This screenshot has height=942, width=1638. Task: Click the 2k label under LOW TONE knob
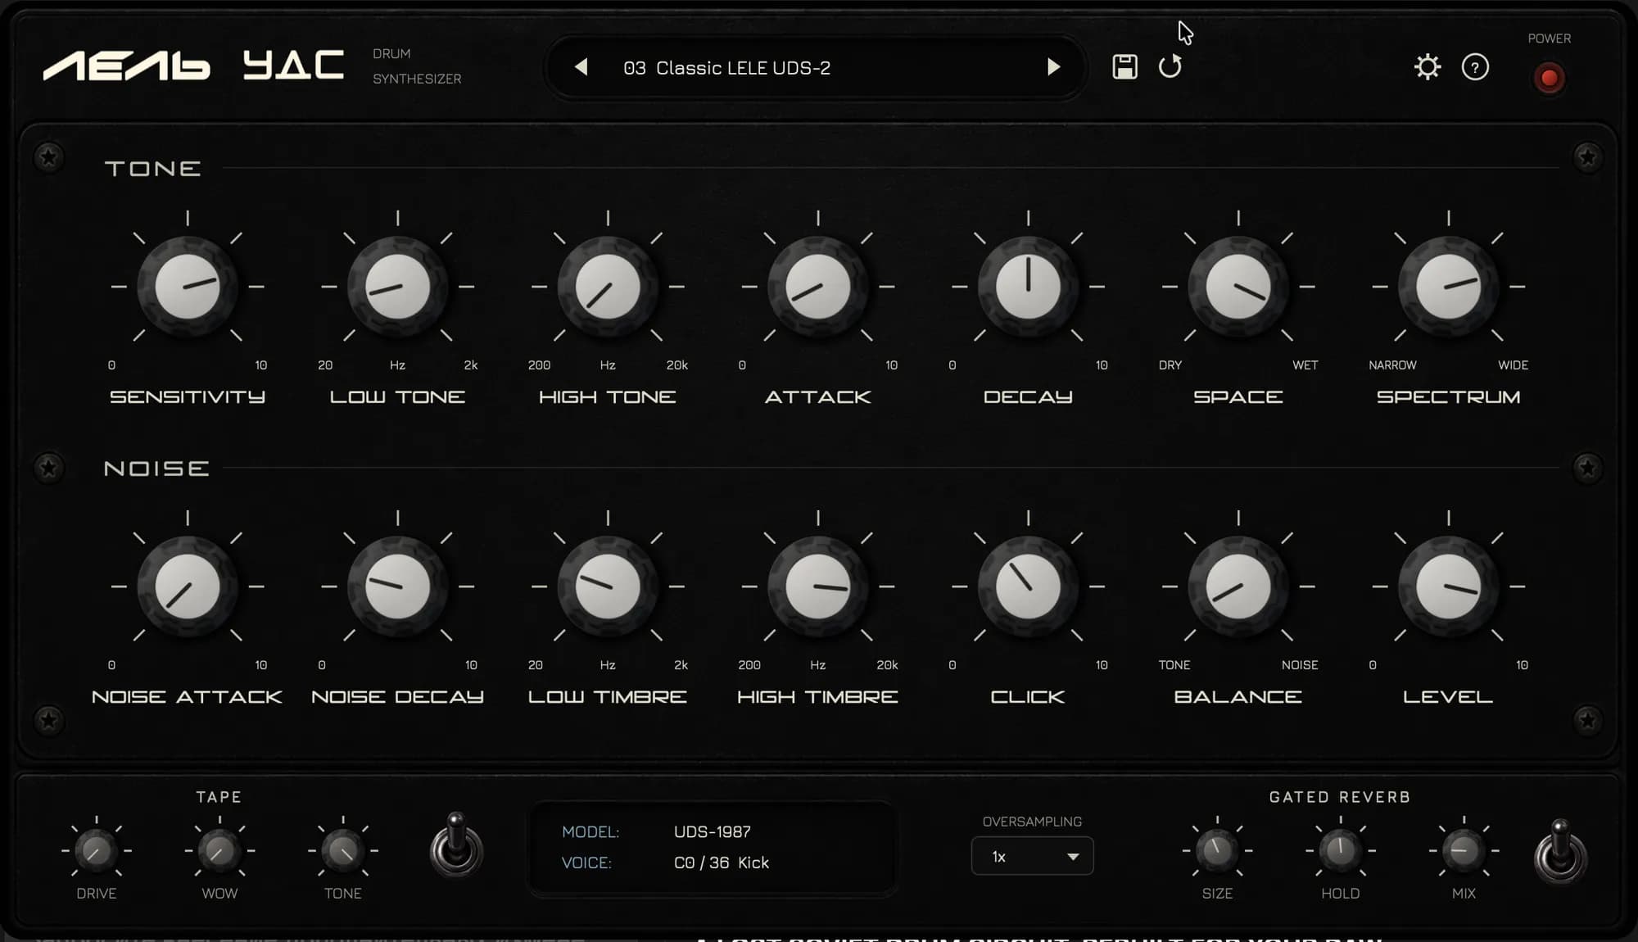click(x=471, y=365)
